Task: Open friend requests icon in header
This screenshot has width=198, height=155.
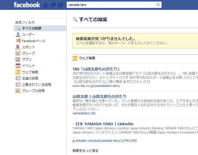Action: 46,5
